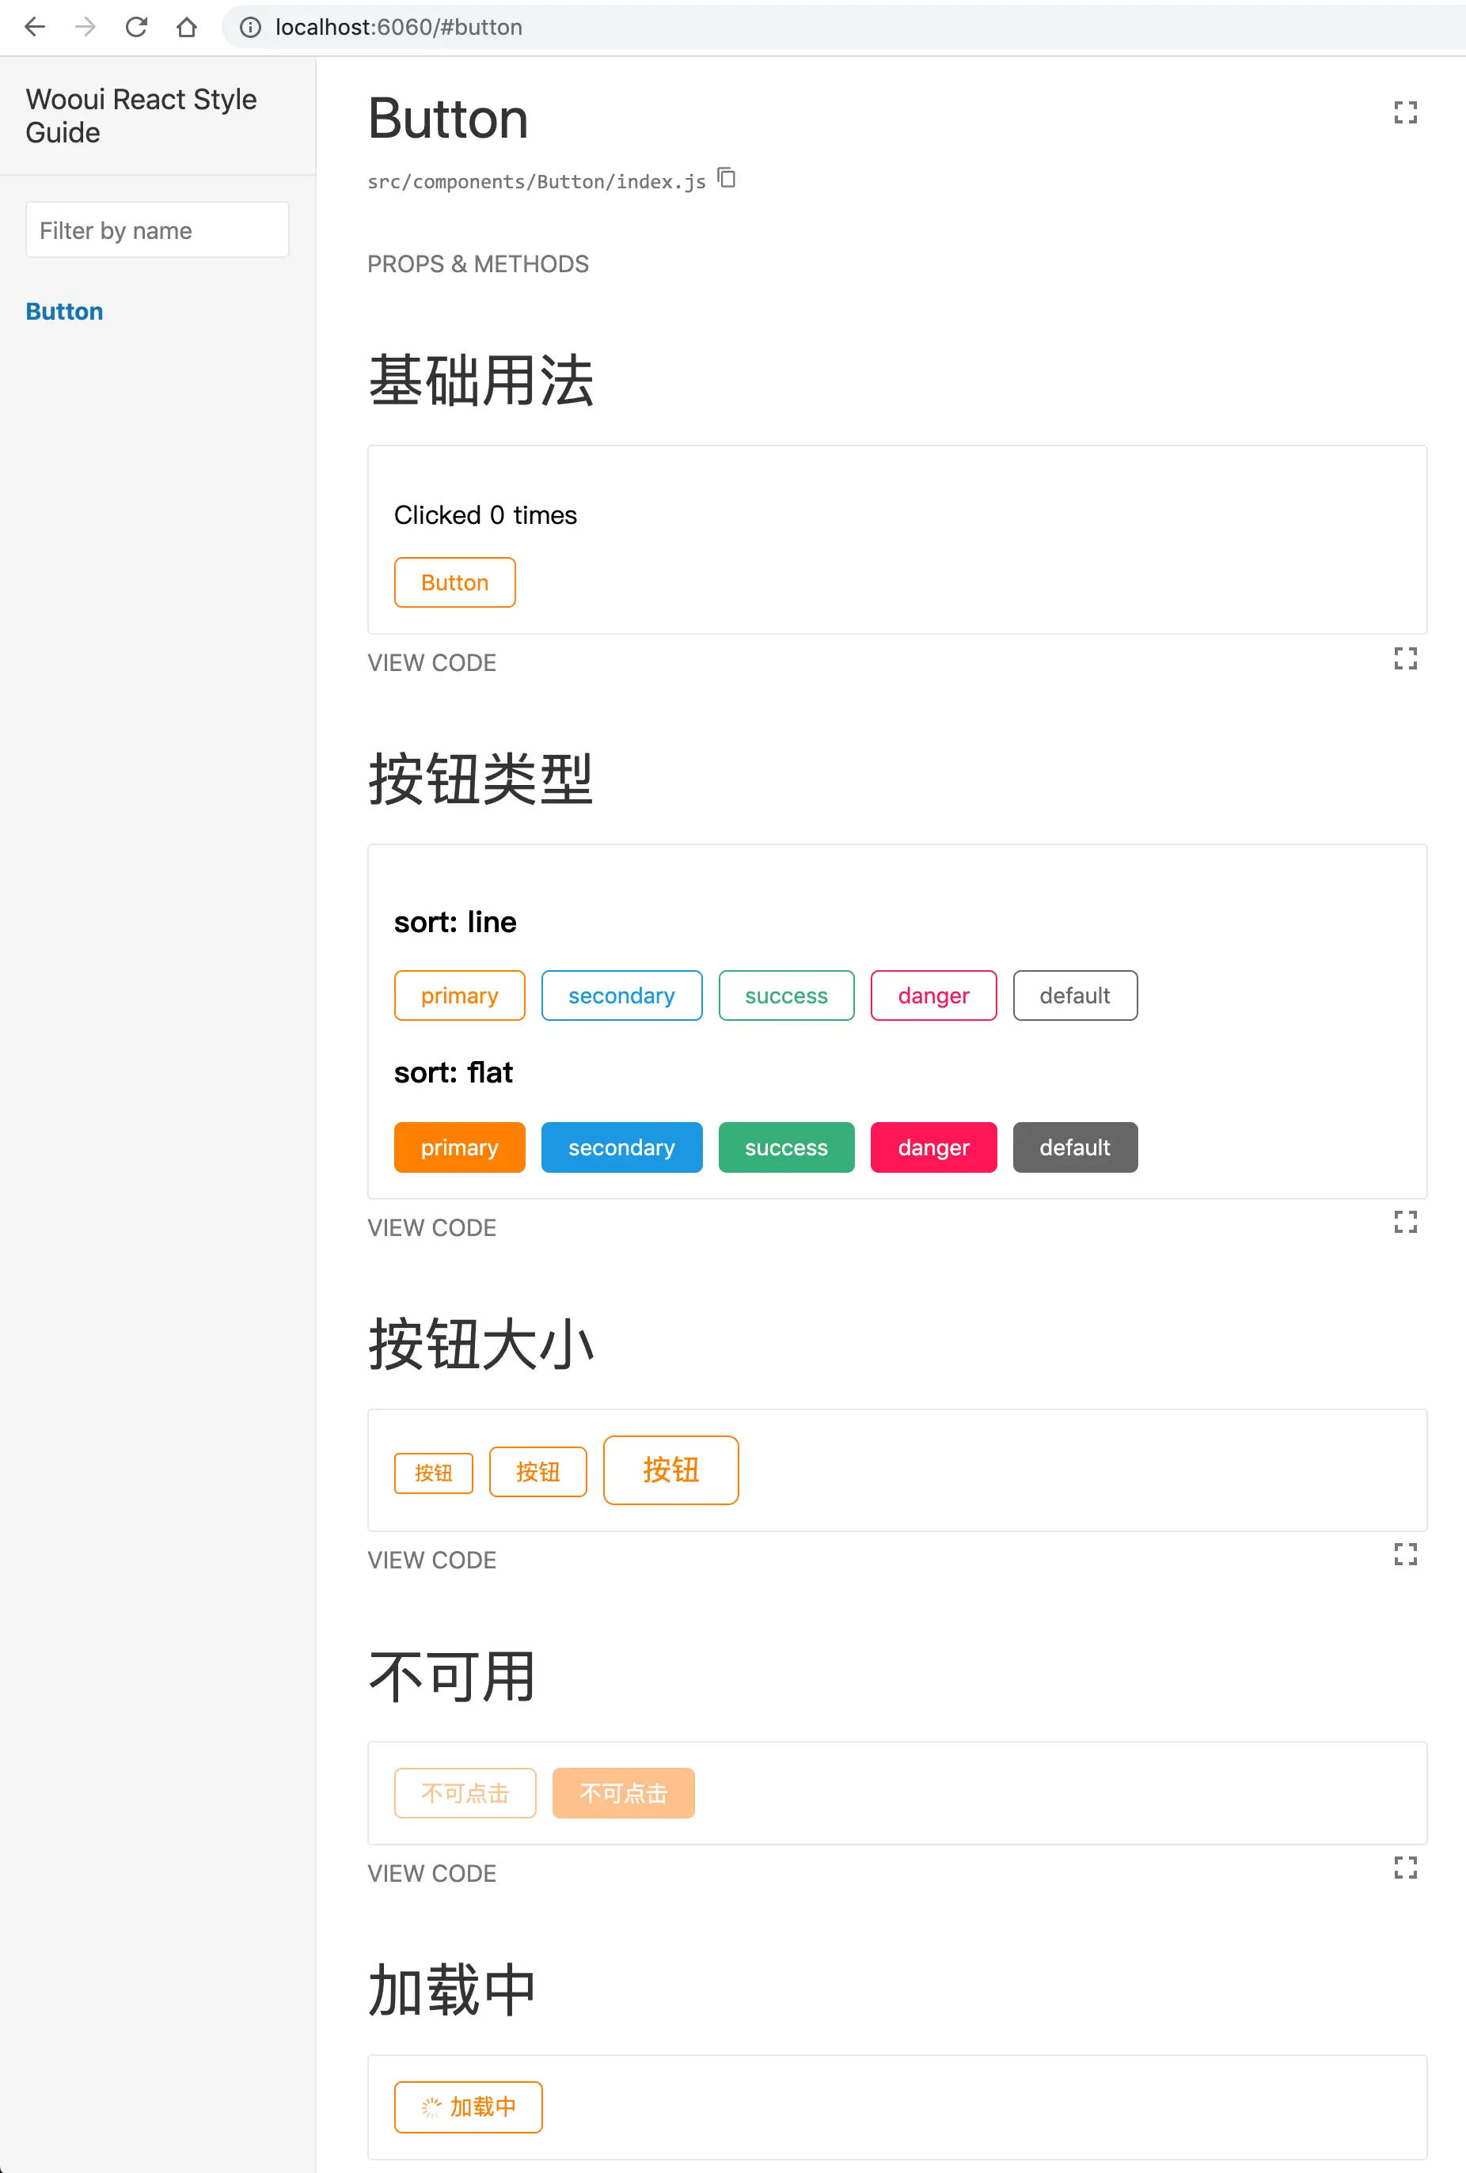
Task: Open fullscreen icon for the 按钮类型 example
Action: click(x=1404, y=1222)
